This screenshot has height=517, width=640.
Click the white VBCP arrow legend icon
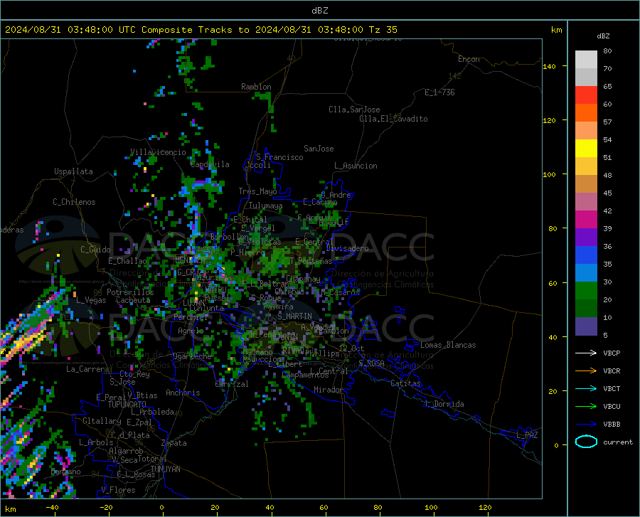[x=586, y=353]
